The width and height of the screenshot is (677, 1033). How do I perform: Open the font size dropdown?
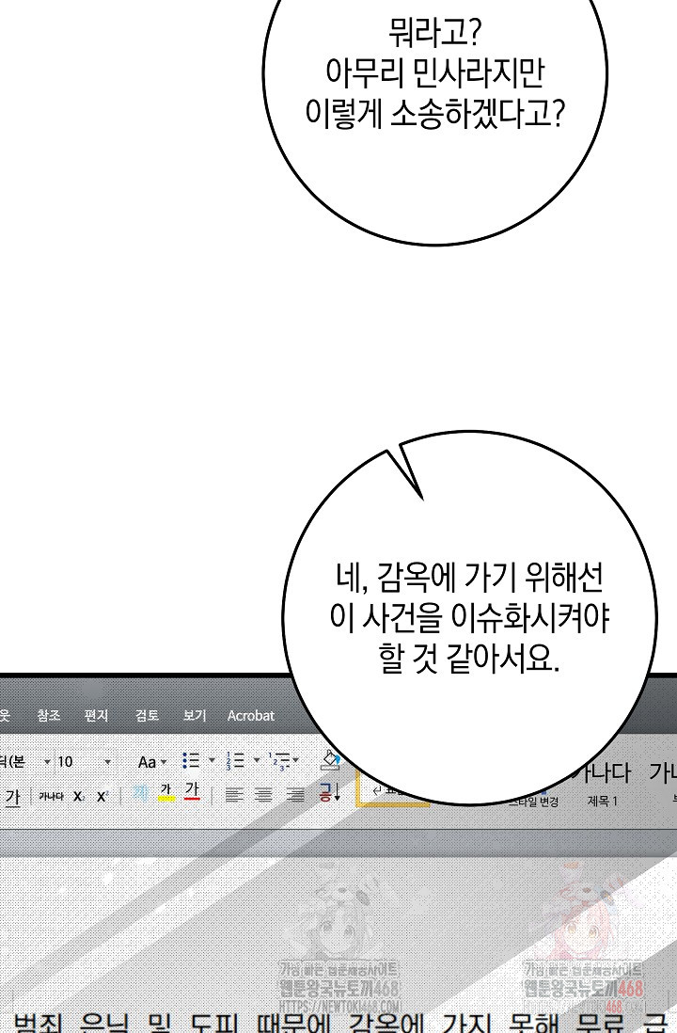point(107,762)
